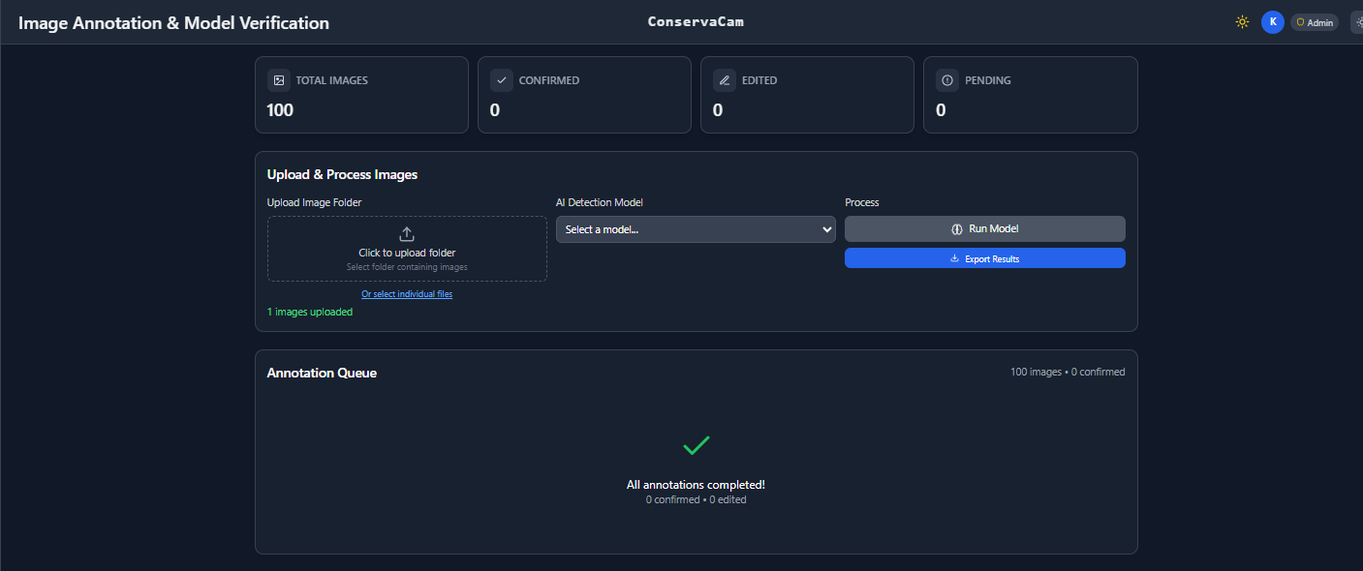Click the gear icon at top right

click(1359, 21)
